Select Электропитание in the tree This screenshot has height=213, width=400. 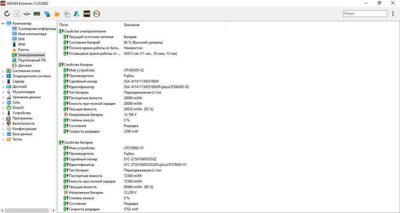31,55
